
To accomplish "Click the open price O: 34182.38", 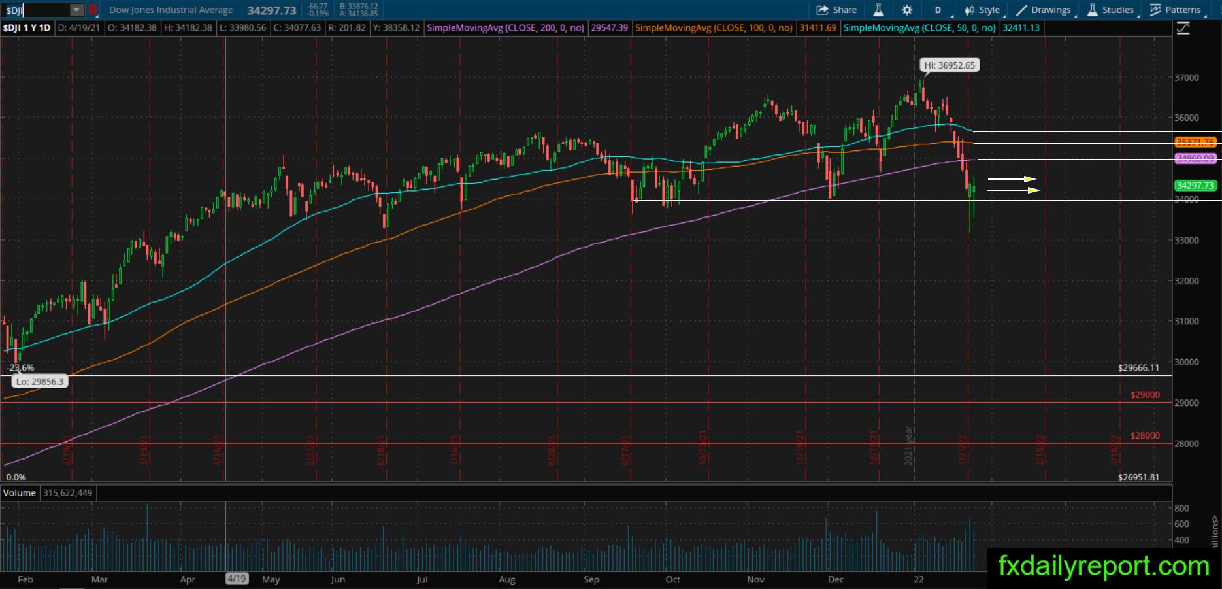I will [132, 28].
